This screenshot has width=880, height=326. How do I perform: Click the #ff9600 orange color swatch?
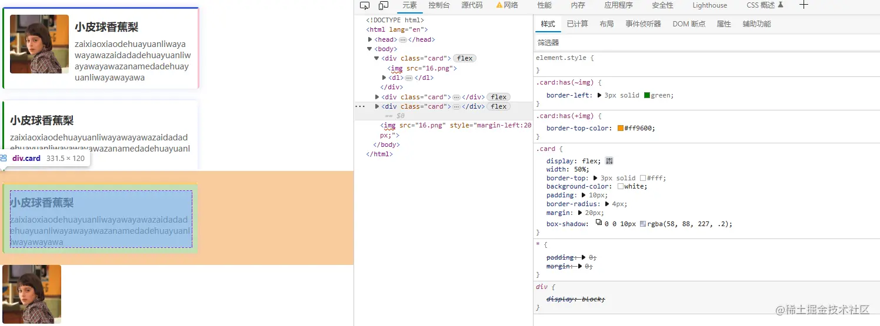pyautogui.click(x=621, y=128)
